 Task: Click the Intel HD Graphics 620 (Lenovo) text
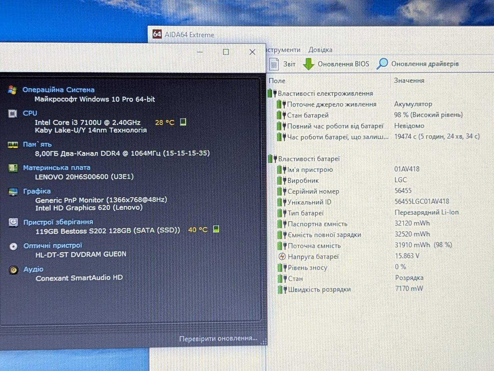click(x=89, y=208)
